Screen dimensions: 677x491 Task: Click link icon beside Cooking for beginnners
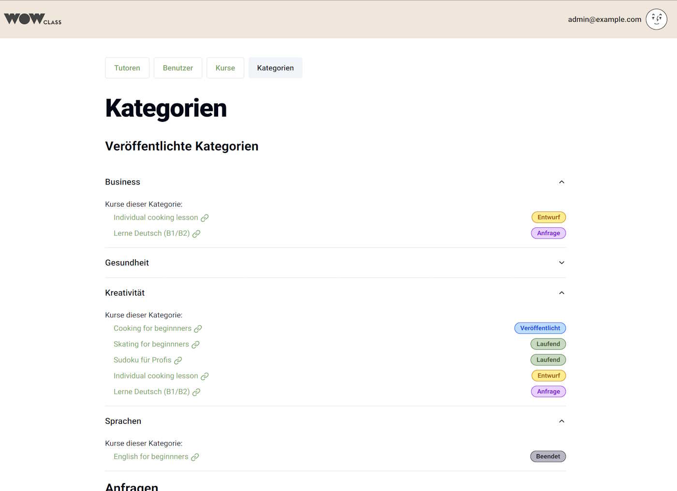pyautogui.click(x=198, y=329)
